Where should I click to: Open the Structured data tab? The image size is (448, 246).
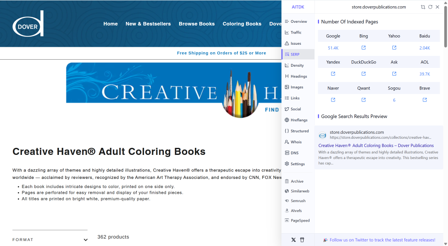[x=298, y=131]
